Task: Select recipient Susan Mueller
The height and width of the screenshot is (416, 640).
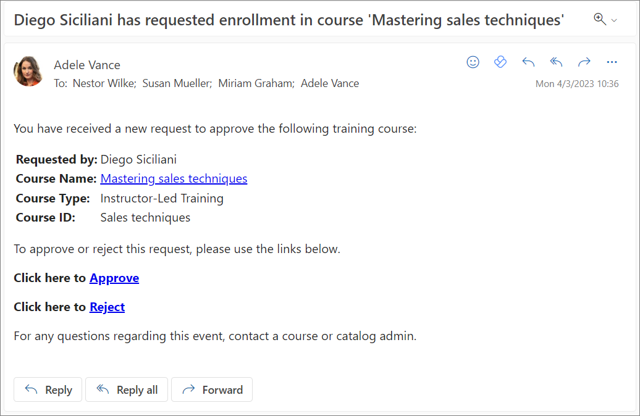Action: click(177, 83)
